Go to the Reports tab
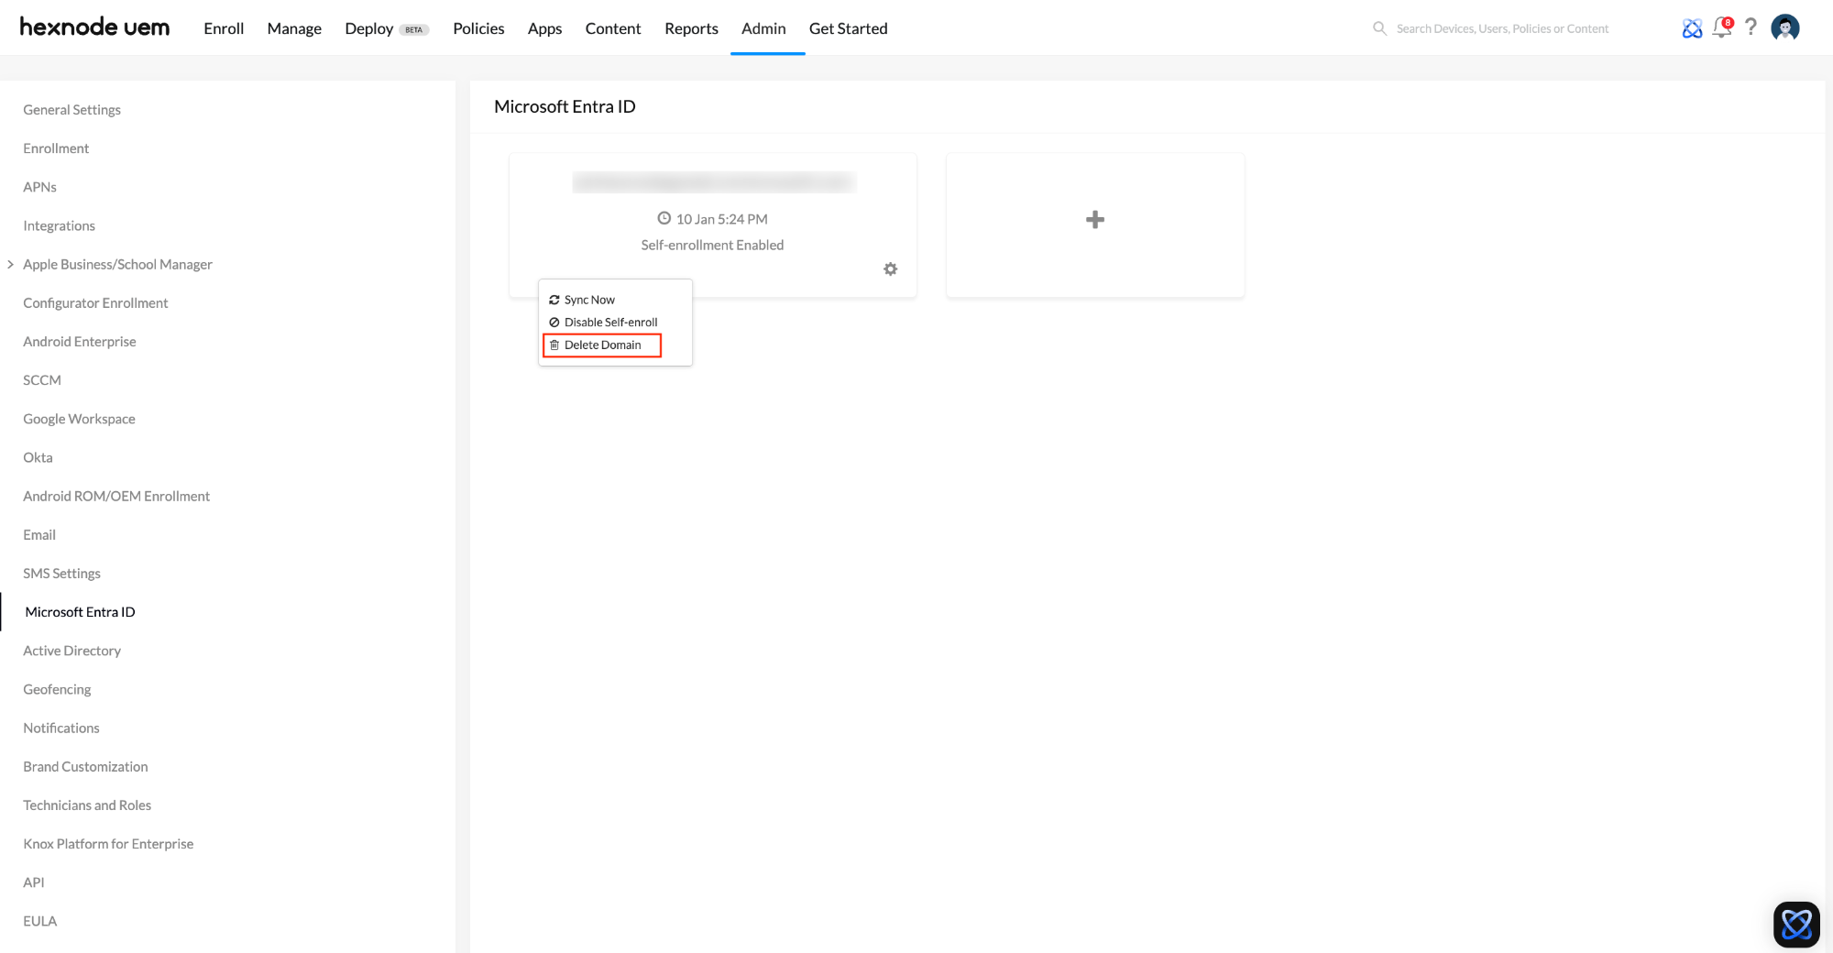1833x953 pixels. pyautogui.click(x=691, y=28)
